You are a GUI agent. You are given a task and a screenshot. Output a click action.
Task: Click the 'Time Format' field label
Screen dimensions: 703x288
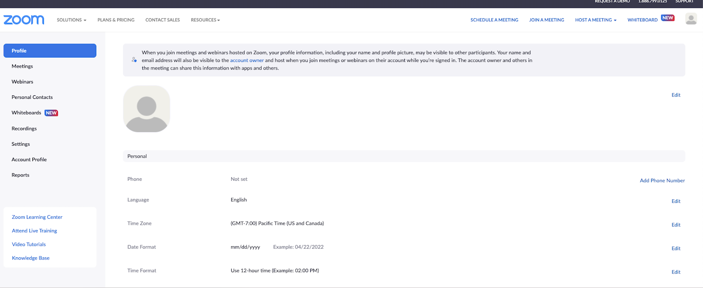click(141, 270)
